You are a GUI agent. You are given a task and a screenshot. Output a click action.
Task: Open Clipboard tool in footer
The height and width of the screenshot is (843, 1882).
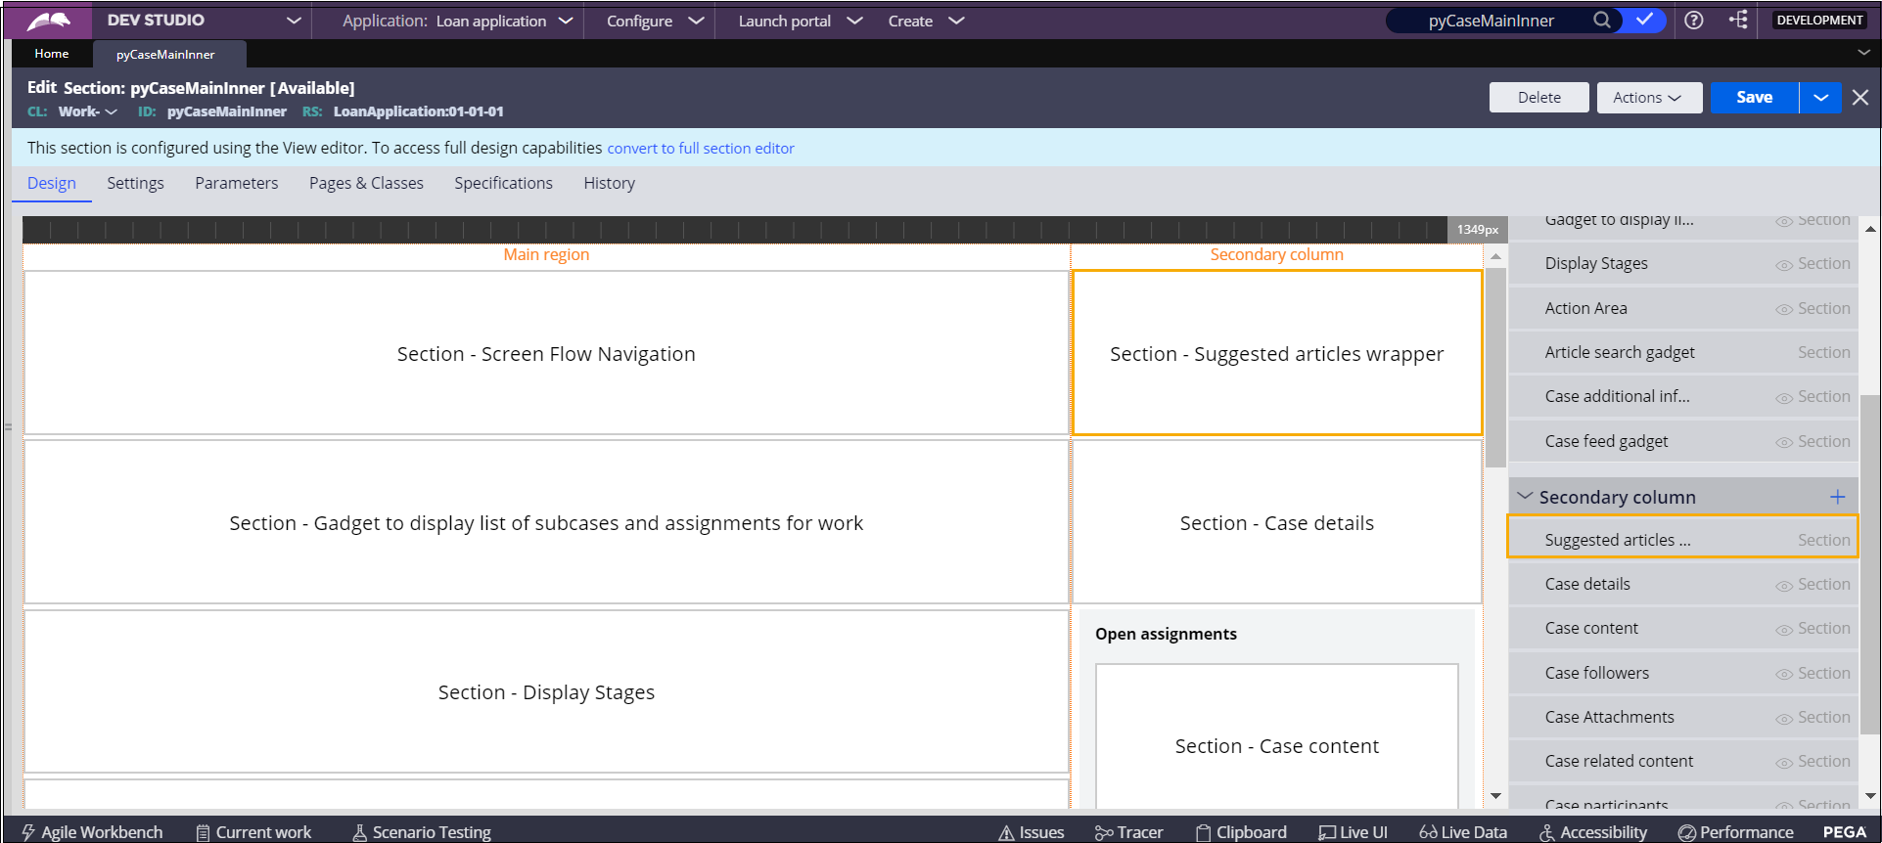point(1241,832)
